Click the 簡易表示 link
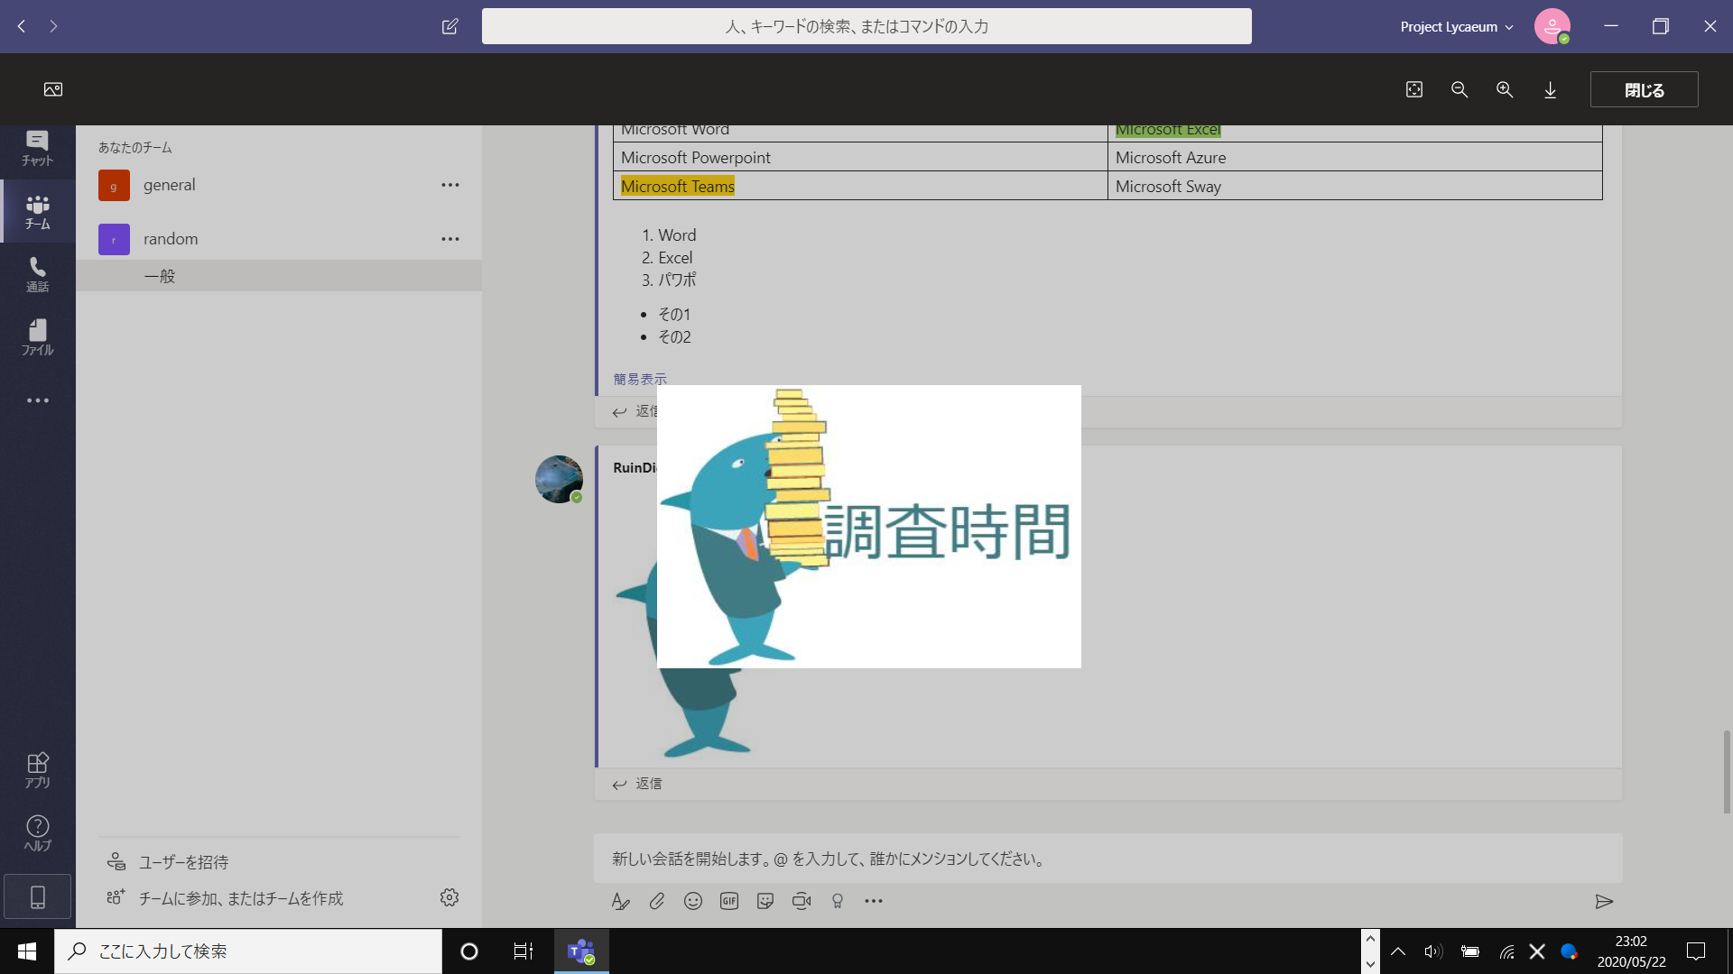1733x974 pixels. tap(640, 379)
